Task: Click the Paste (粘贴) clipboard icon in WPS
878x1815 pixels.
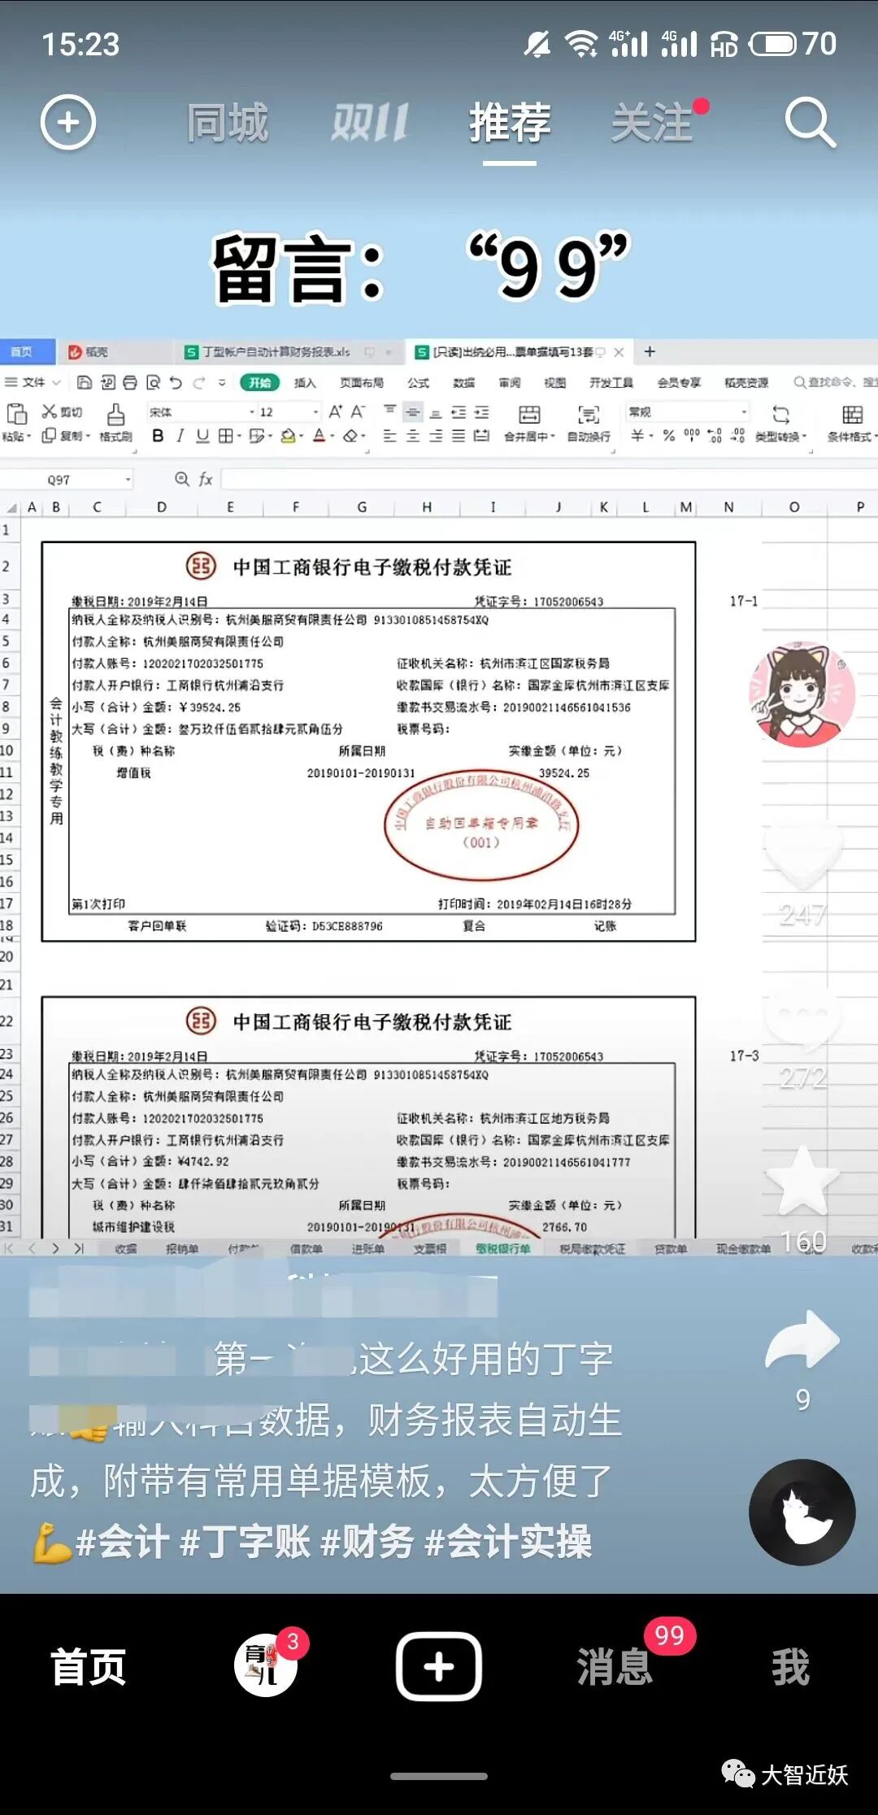Action: point(16,415)
